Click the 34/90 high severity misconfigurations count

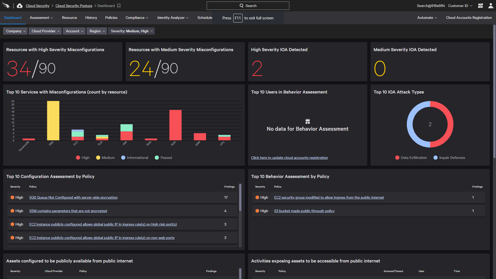31,68
